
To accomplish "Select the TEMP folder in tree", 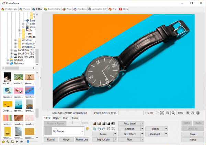I will click(x=29, y=34).
